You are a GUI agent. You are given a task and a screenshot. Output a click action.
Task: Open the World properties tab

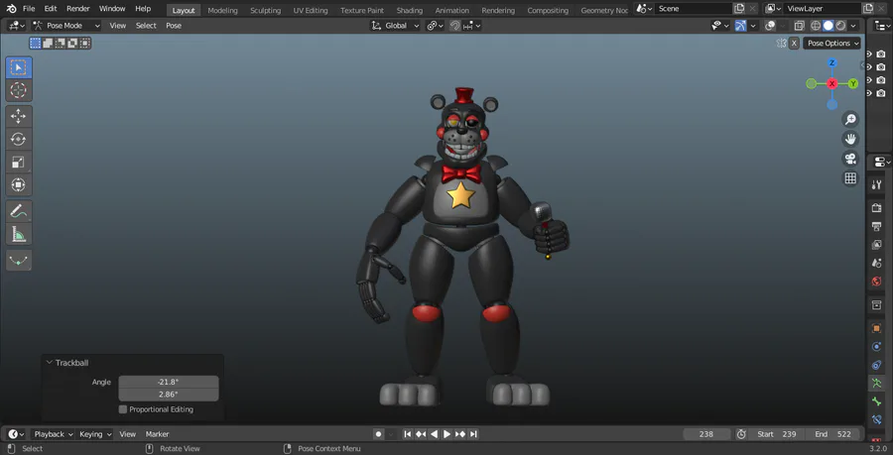pos(876,282)
